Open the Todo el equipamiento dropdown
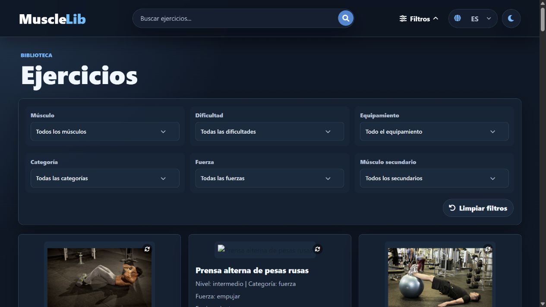Screen dimensions: 546x307 pos(434,132)
